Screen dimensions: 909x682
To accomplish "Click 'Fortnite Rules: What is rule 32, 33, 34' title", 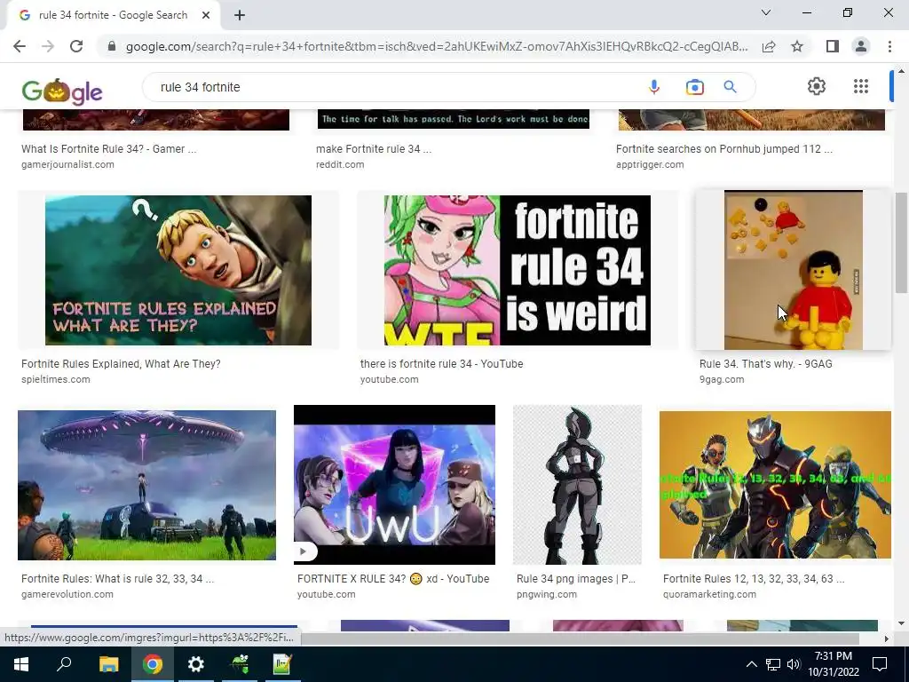I will coord(117,579).
